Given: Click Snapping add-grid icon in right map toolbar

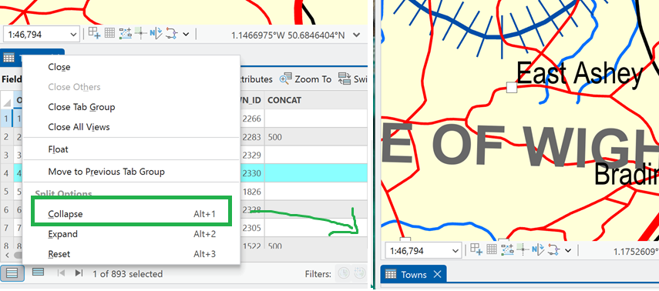Looking at the screenshot, I should pos(476,250).
